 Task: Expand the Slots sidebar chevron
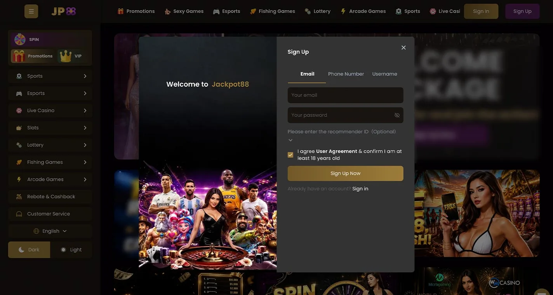(x=85, y=128)
